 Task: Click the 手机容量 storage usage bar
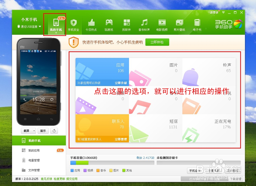pyautogui.click(x=112, y=163)
